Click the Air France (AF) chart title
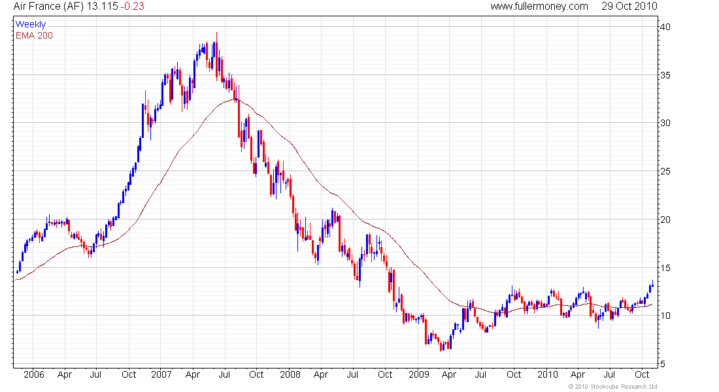 click(48, 7)
